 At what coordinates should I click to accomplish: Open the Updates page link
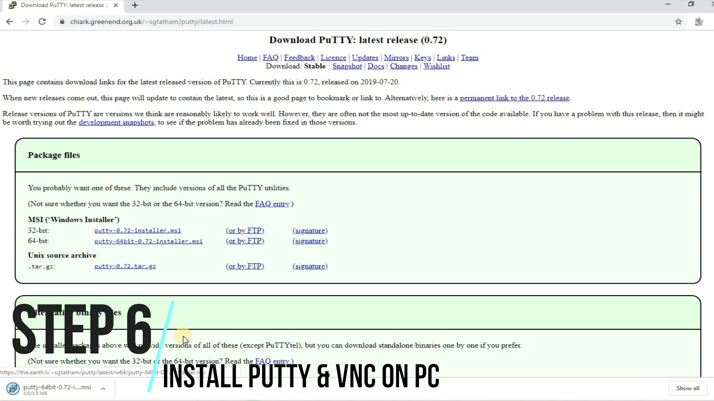pos(365,58)
